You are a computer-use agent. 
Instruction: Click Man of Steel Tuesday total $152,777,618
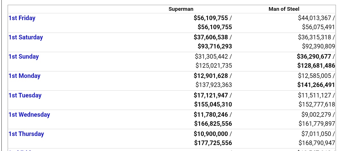[317, 105]
